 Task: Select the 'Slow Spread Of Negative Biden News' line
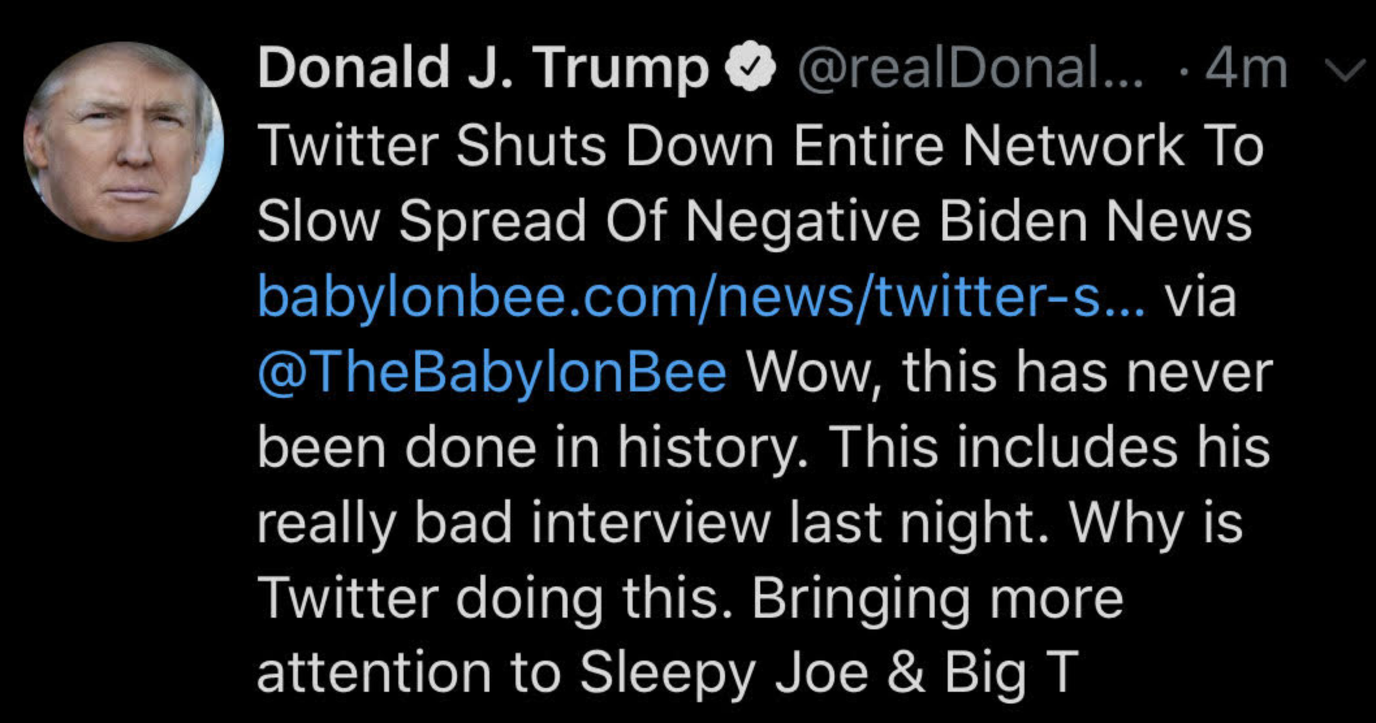[x=754, y=222]
